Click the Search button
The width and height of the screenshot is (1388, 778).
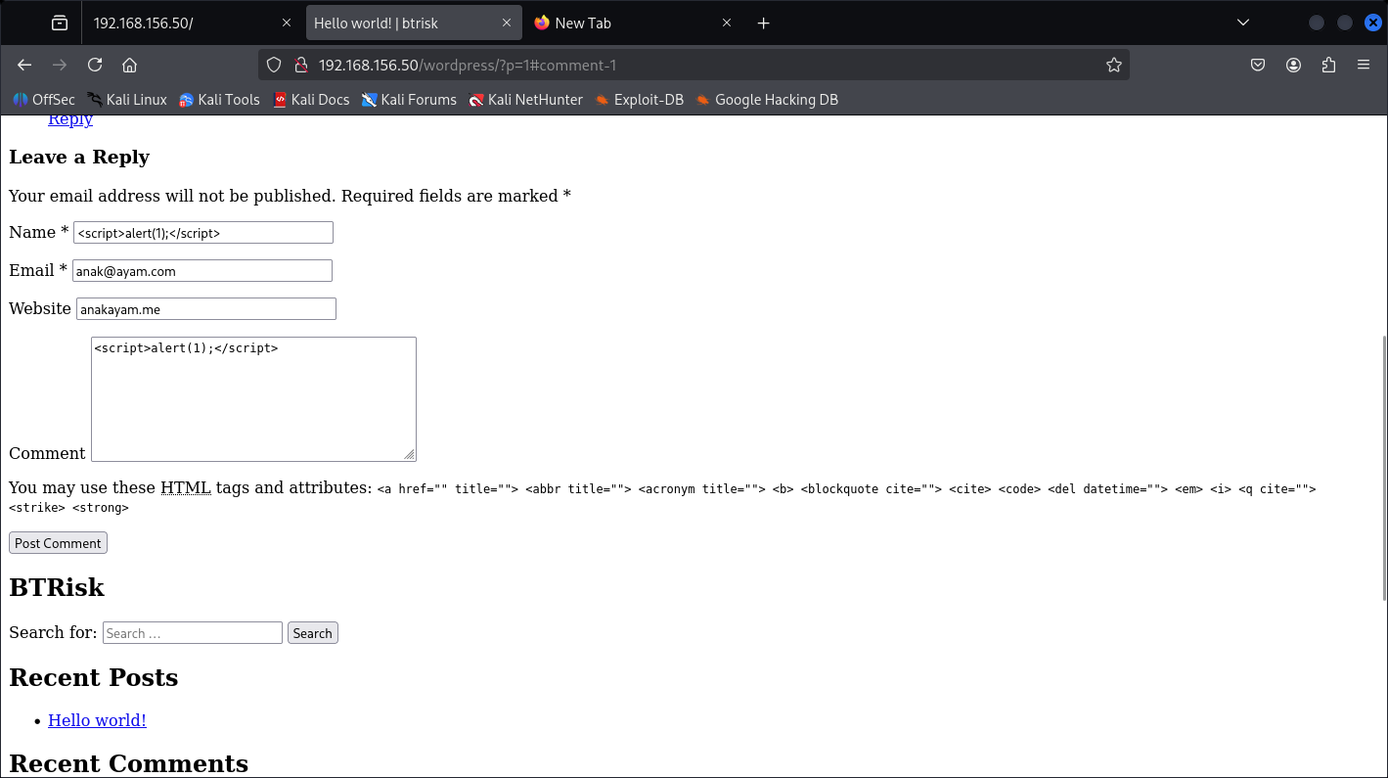(312, 633)
